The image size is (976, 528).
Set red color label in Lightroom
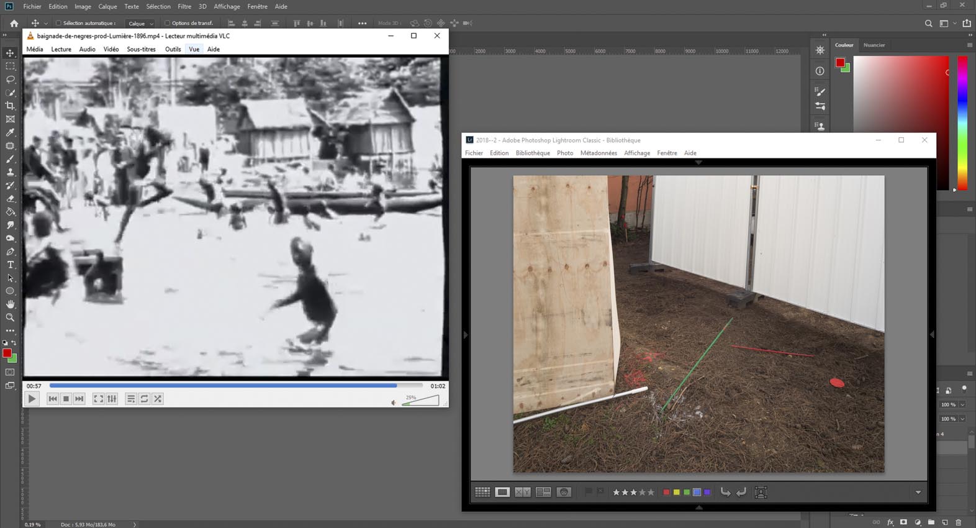tap(667, 492)
